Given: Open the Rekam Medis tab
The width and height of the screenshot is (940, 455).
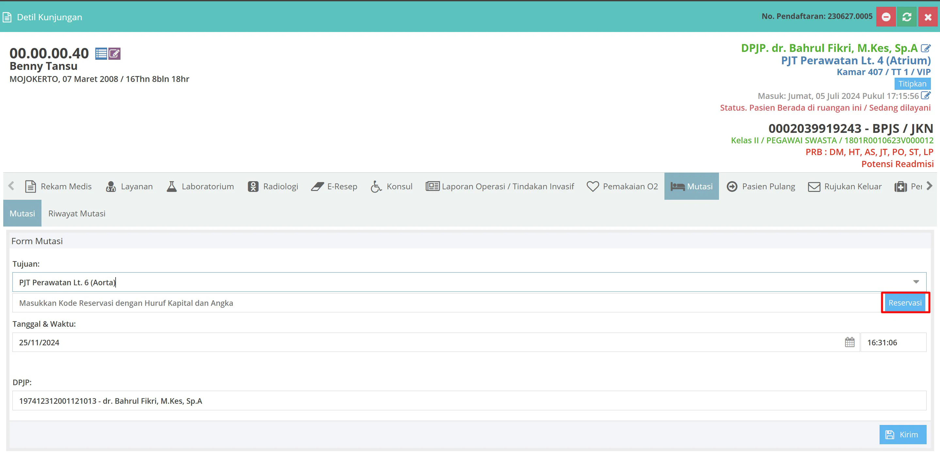Looking at the screenshot, I should click(x=58, y=186).
